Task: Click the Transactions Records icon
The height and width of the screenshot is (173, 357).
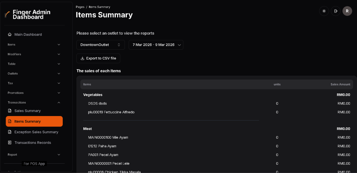Action: coord(10,143)
